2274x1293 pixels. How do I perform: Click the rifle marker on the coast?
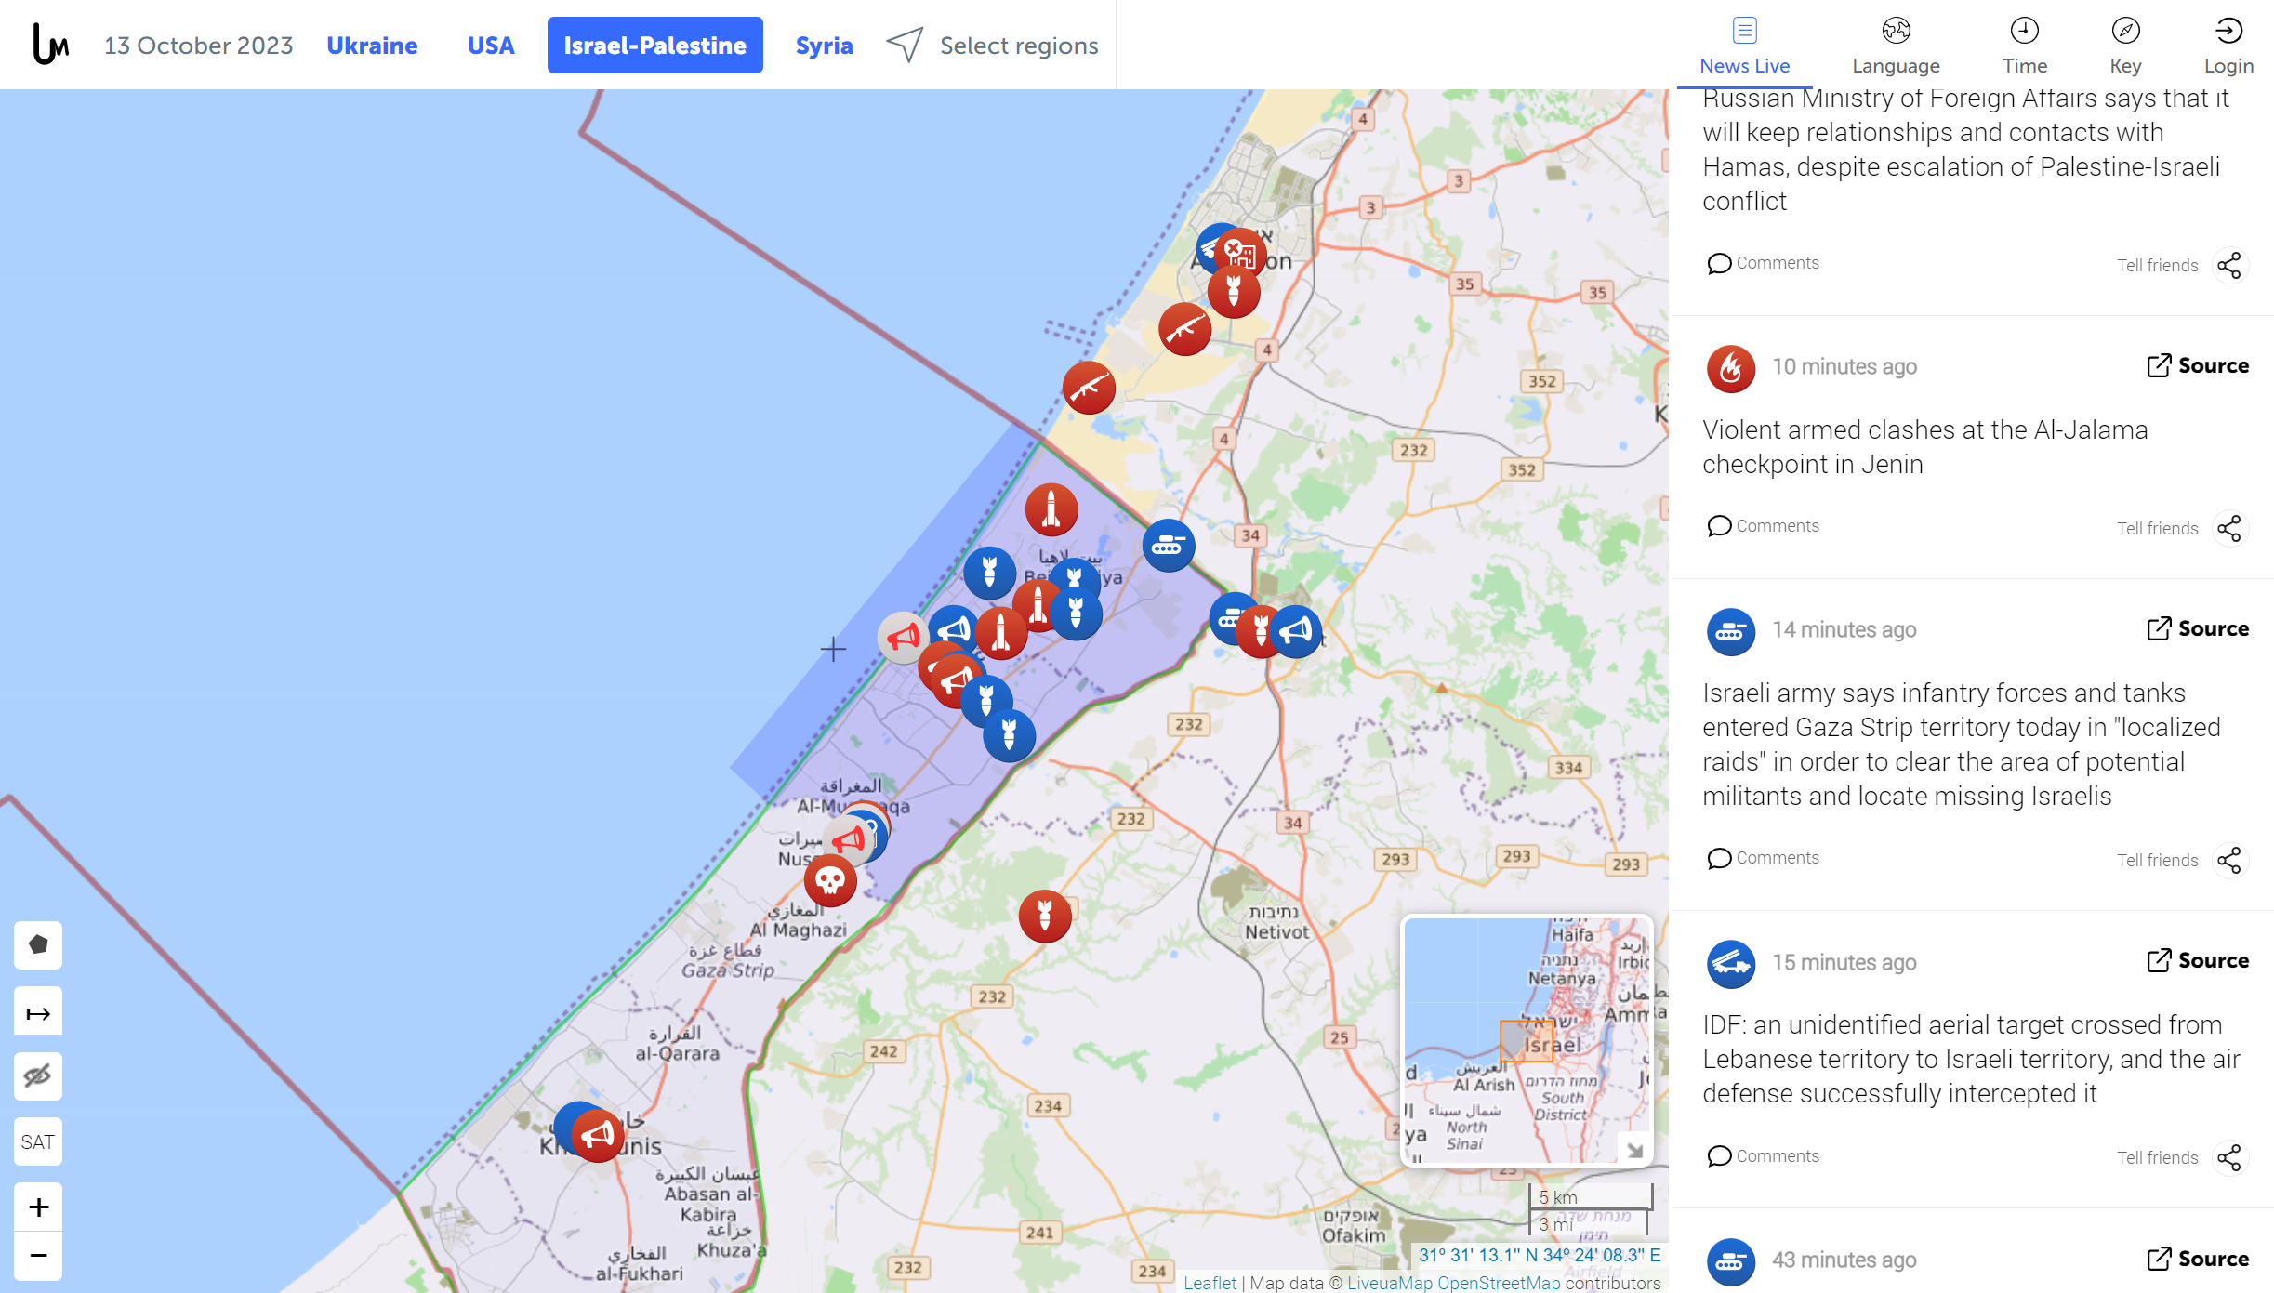tap(1089, 388)
